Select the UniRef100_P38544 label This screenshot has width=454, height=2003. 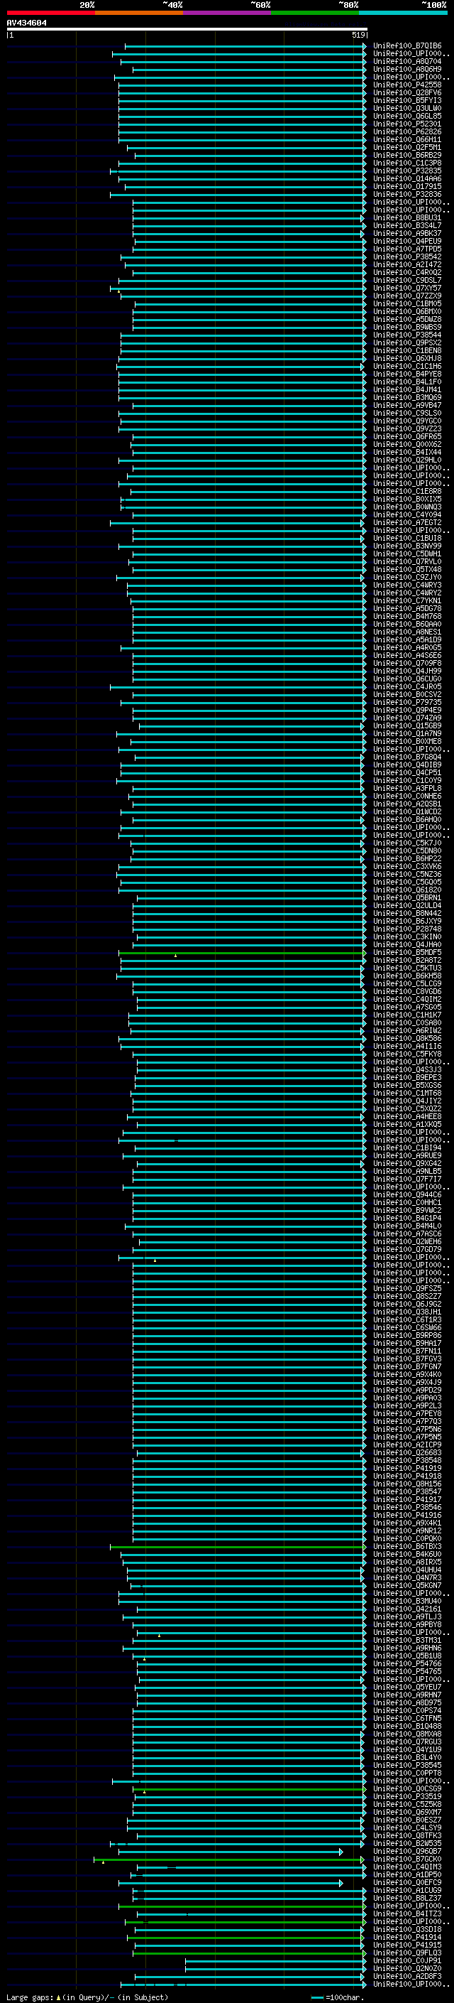click(407, 335)
